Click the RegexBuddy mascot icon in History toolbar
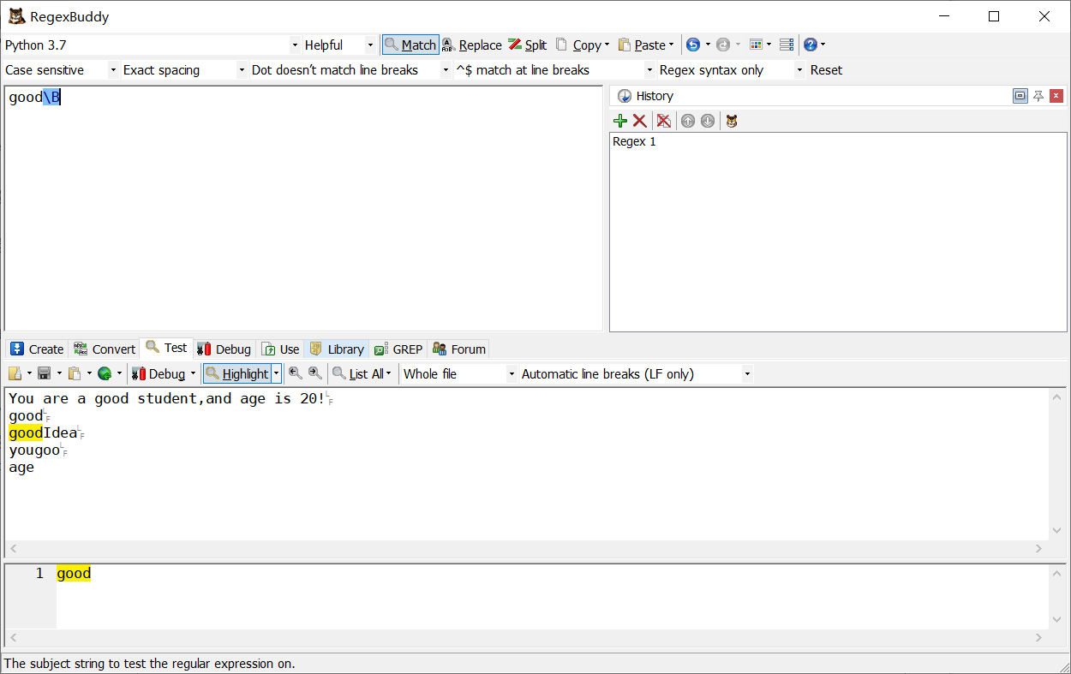This screenshot has width=1071, height=674. [x=732, y=121]
